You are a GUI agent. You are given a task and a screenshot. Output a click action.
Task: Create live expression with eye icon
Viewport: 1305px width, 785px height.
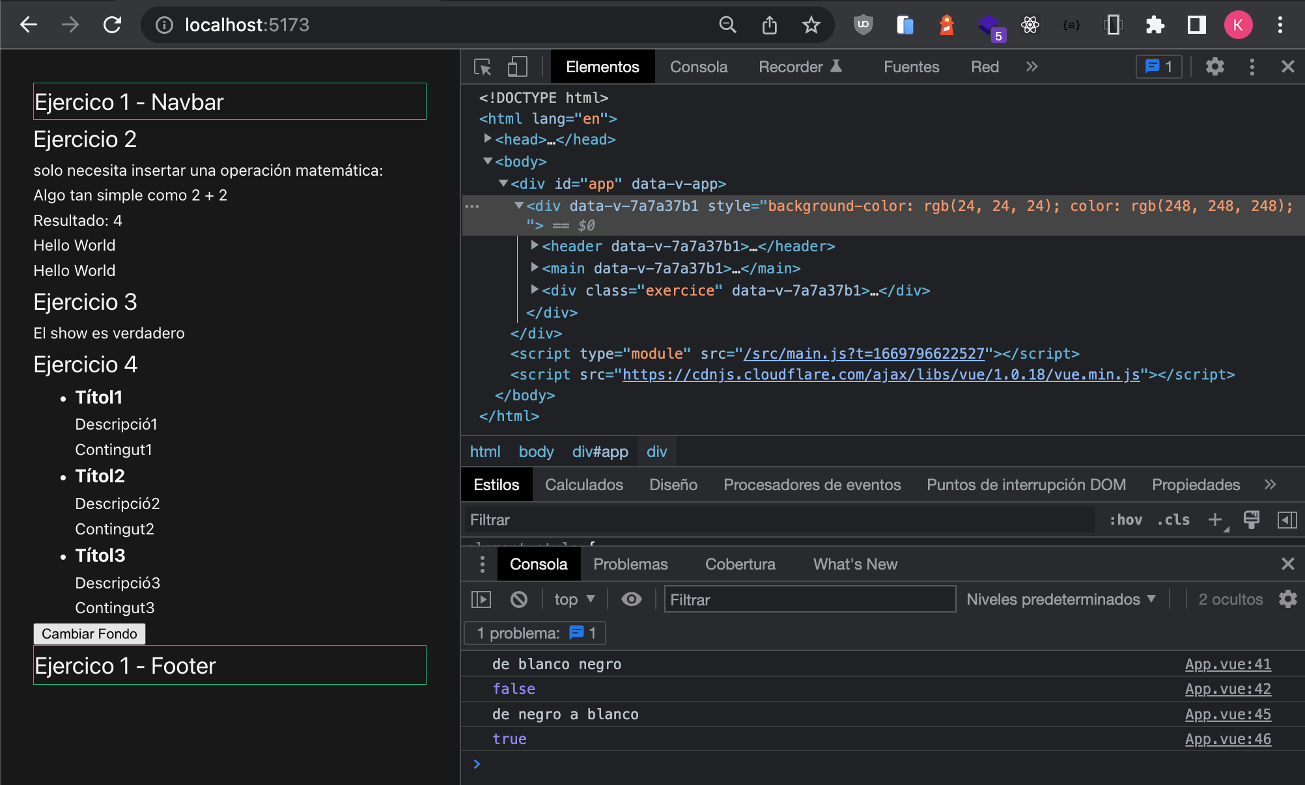(631, 599)
